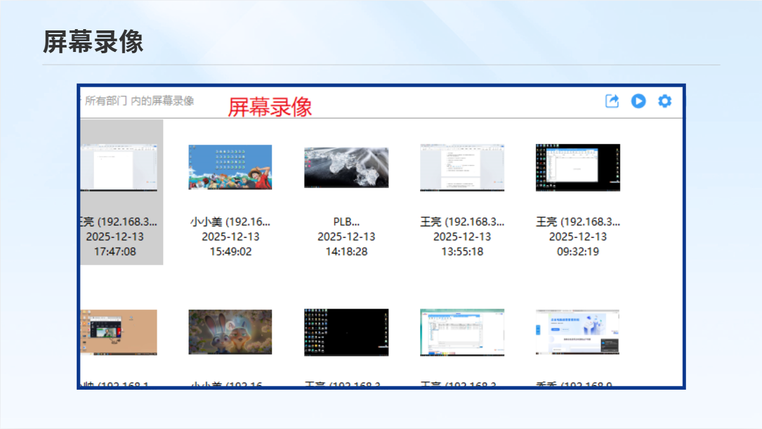Viewport: 762px width, 429px height.
Task: Click the "小小美 (192.16..." label above 15:49:02
Action: point(230,222)
